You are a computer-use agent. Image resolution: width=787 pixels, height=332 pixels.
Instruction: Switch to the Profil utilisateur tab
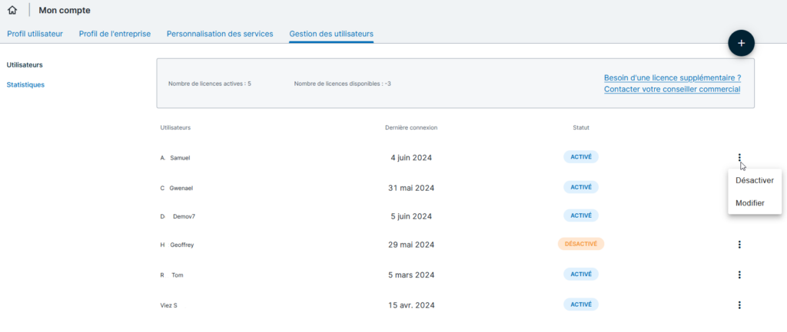tap(35, 34)
